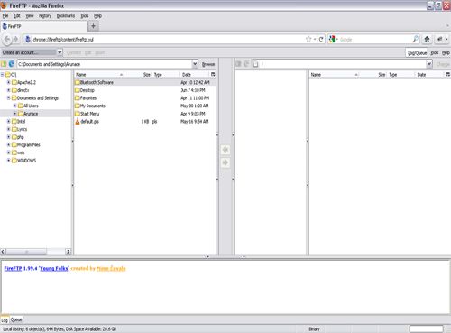Click the Firefox back arrow button
The width and height of the screenshot is (451, 333).
tap(7, 40)
